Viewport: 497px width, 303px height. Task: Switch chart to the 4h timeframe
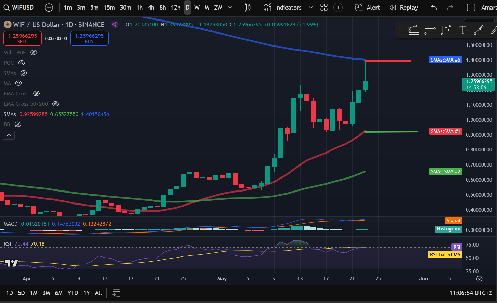coord(151,8)
